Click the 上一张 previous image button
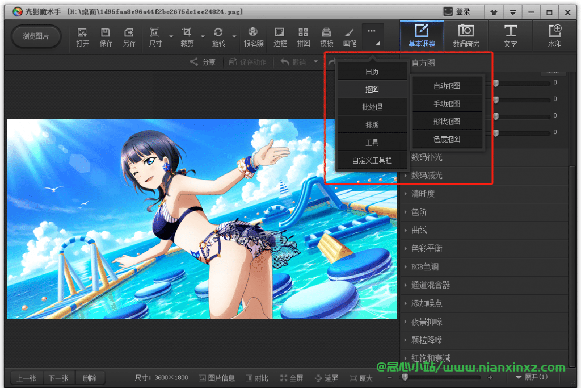The height and width of the screenshot is (388, 581). coord(26,378)
